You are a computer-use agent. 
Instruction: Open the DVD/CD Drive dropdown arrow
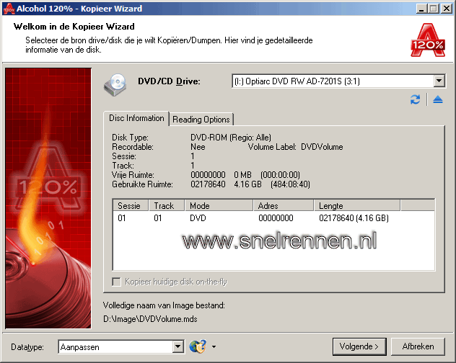[x=439, y=81]
